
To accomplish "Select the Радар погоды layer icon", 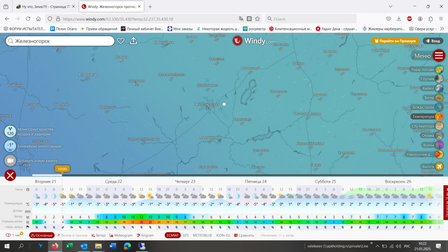I will click(x=439, y=69).
